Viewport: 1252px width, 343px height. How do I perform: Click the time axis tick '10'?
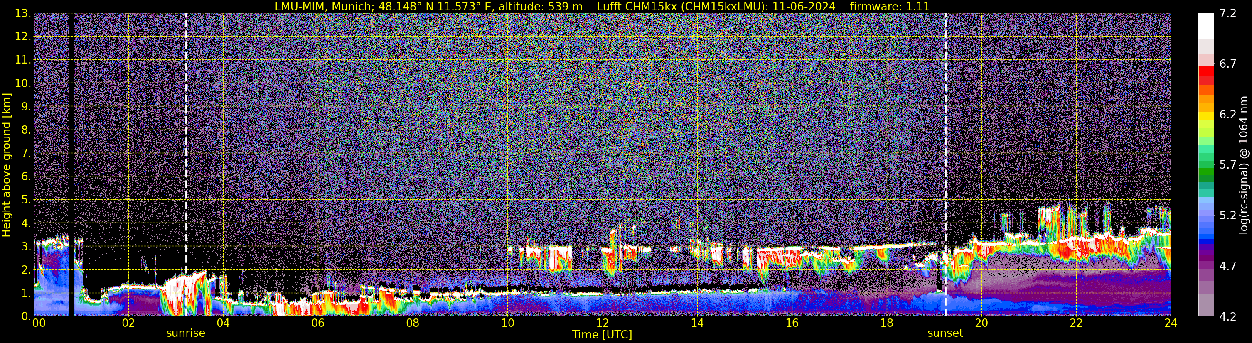click(x=507, y=323)
